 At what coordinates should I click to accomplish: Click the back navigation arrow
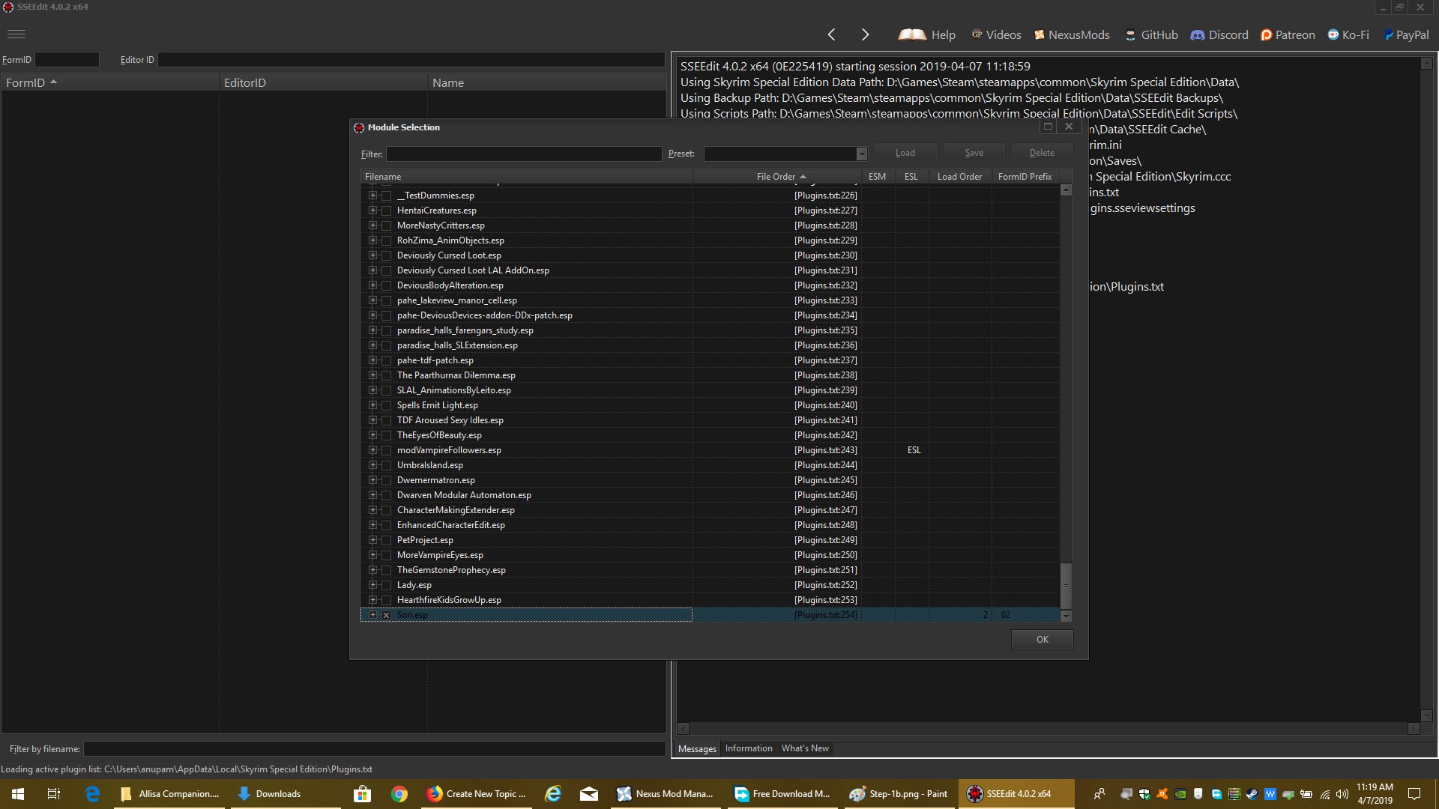831,34
